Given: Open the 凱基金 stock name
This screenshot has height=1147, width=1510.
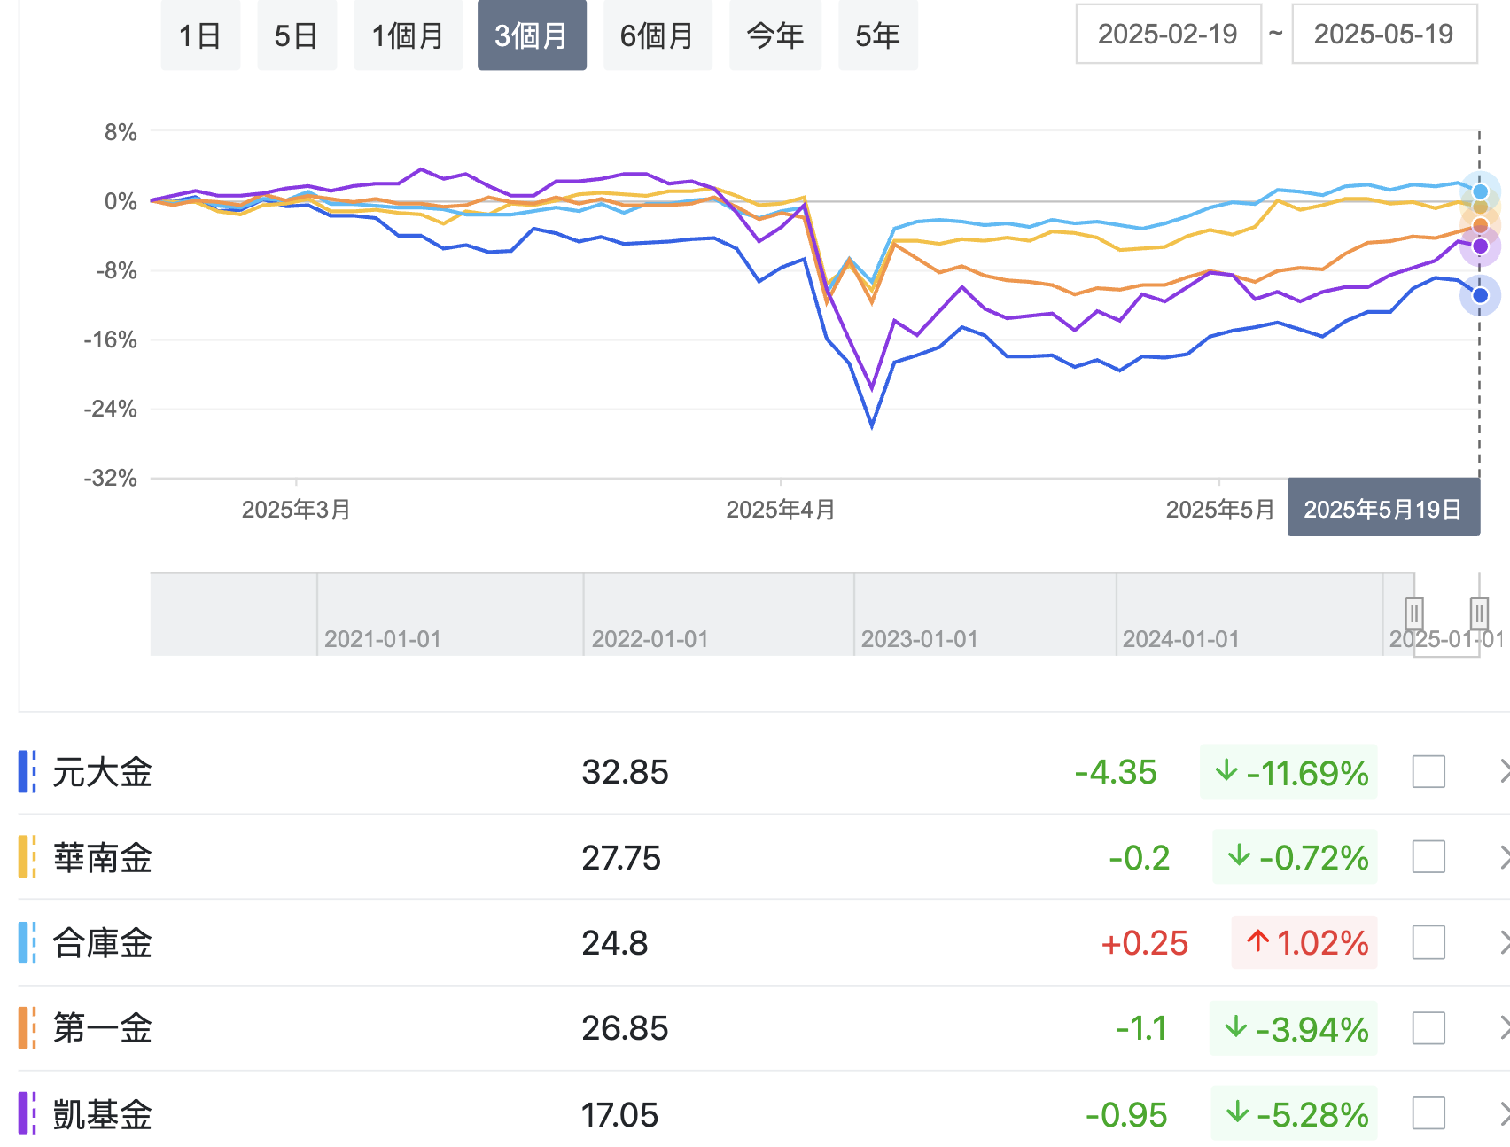Looking at the screenshot, I should point(103,1114).
